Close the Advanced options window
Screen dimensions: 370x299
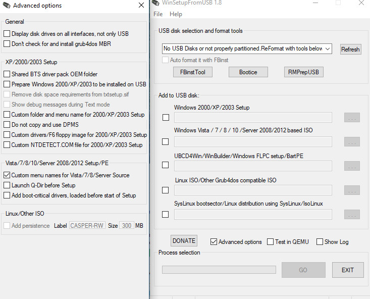click(141, 5)
